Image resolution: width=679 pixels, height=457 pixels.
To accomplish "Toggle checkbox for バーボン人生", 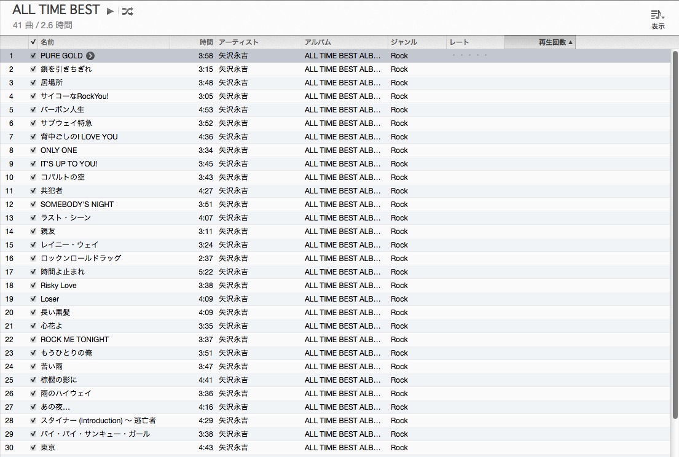I will click(33, 109).
